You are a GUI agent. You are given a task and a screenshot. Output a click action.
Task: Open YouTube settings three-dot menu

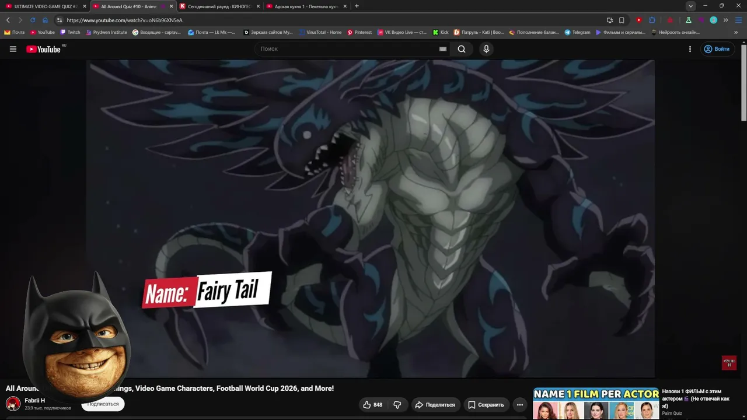pyautogui.click(x=690, y=49)
